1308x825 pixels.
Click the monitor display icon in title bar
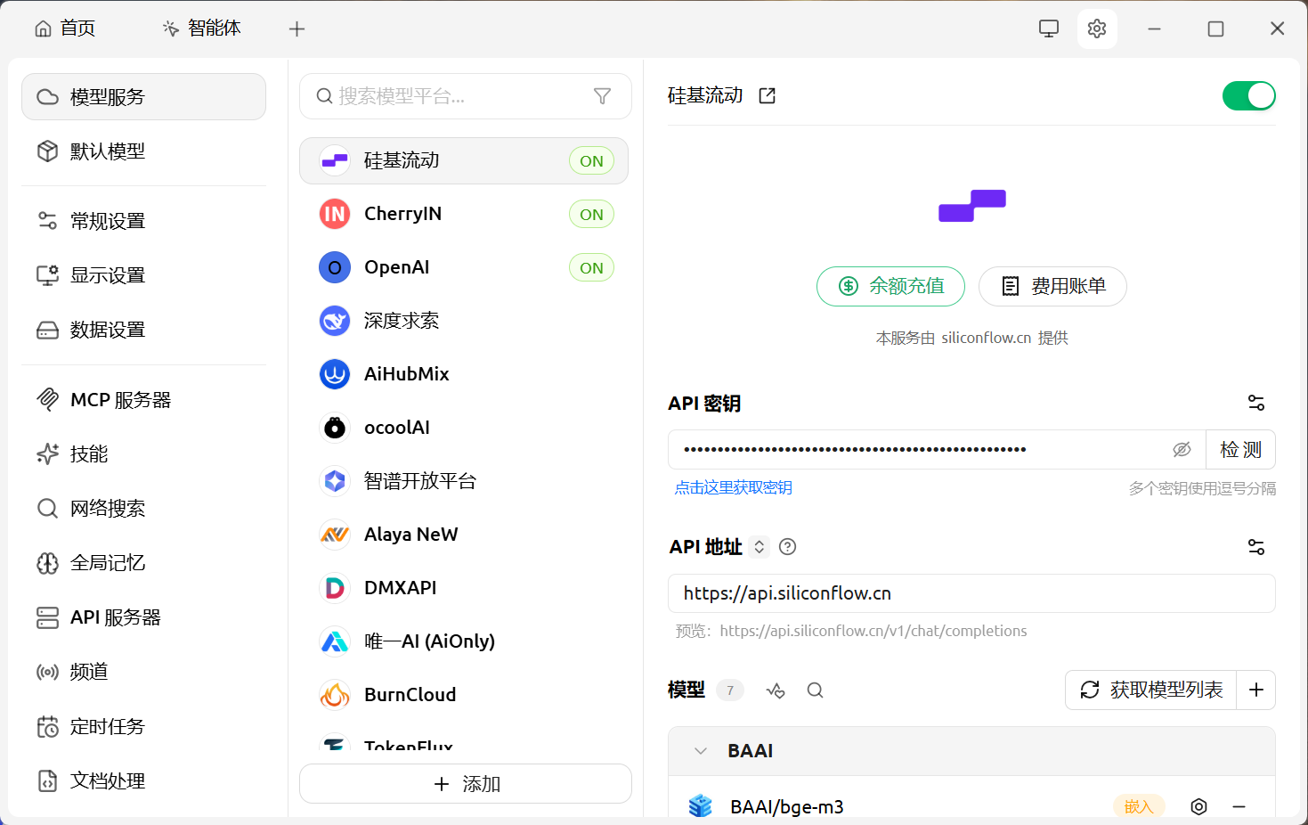[x=1049, y=29]
